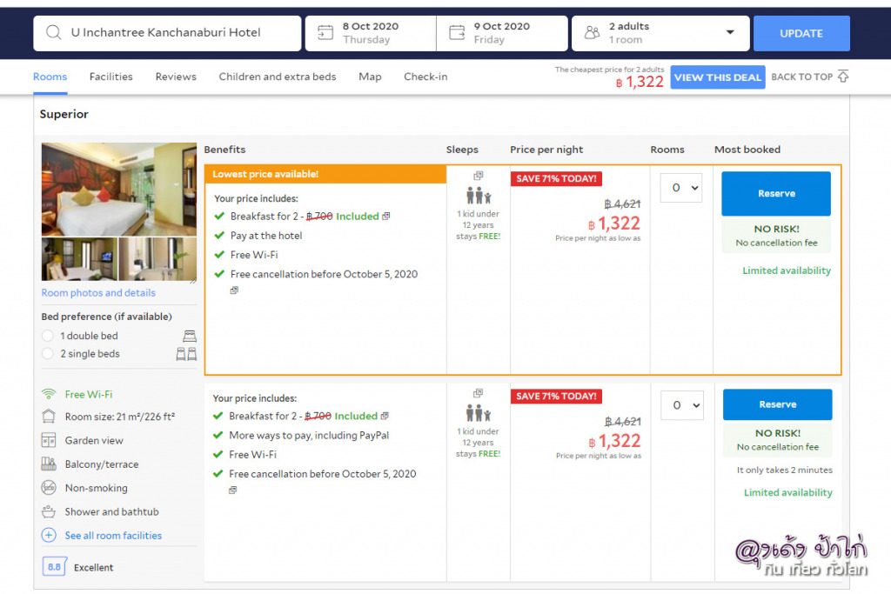Switch to the Facilities tab
Viewport: 891px width, 594px height.
(x=111, y=77)
